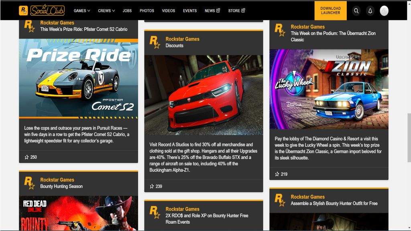Image resolution: width=411 pixels, height=231 pixels.
Task: Star the Discounts post showing 239
Action: (x=151, y=186)
